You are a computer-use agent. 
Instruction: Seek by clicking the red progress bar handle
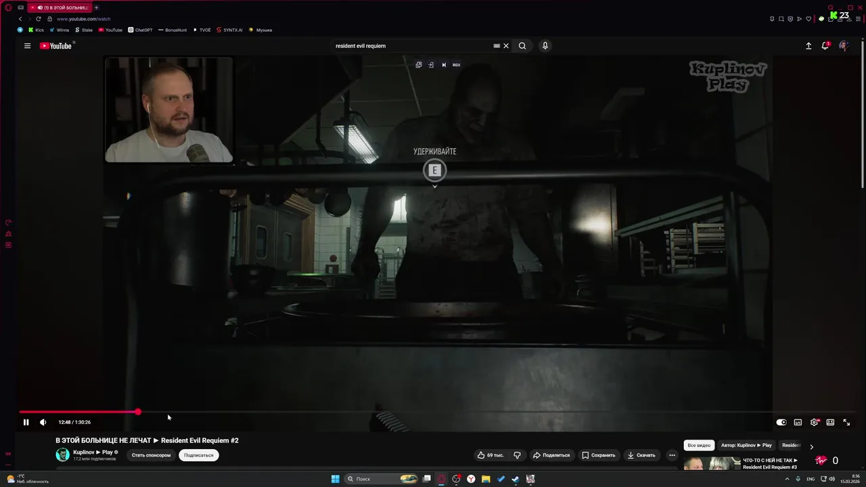point(138,411)
